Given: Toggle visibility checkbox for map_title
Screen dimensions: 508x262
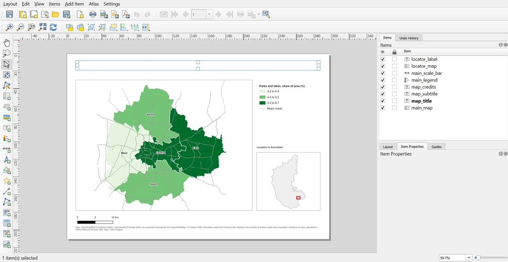Looking at the screenshot, I should (383, 101).
